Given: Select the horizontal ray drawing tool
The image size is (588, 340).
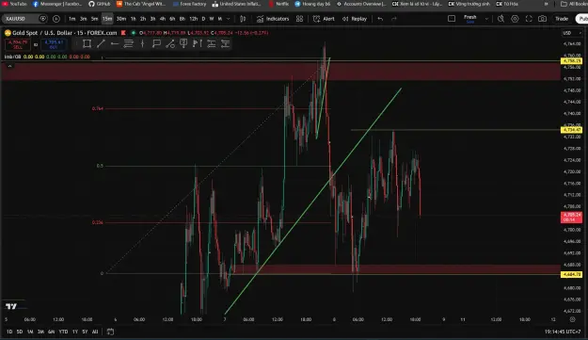Looking at the screenshot, I should click(115, 44).
